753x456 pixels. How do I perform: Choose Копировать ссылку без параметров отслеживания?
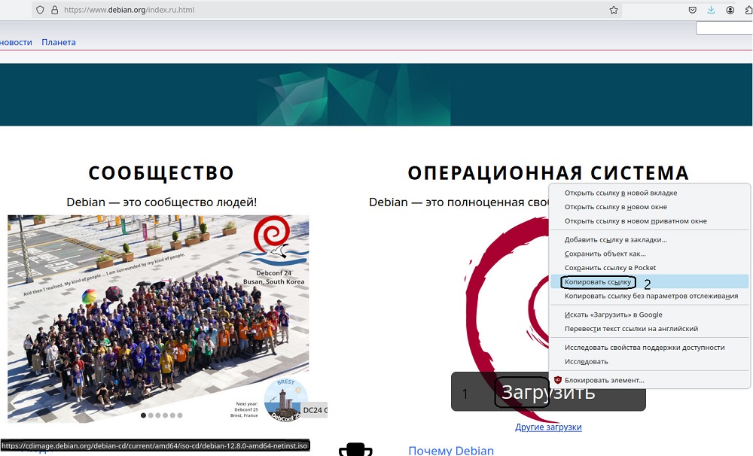point(649,296)
